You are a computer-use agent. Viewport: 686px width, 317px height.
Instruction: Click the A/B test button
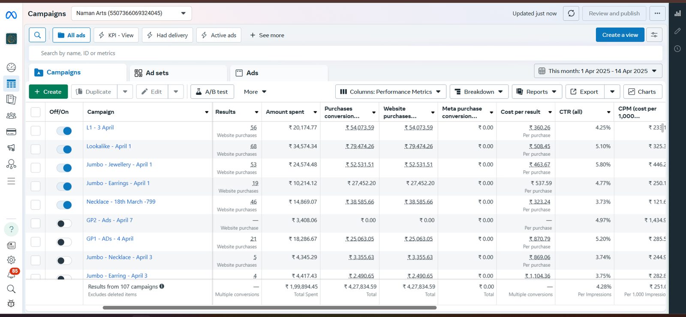point(212,92)
